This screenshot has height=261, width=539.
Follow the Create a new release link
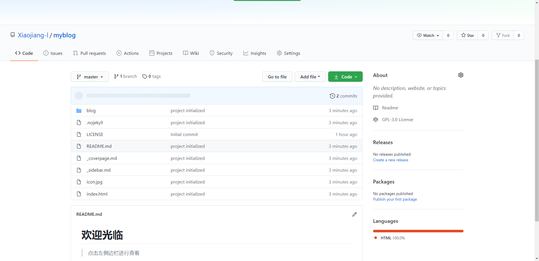tap(390, 160)
